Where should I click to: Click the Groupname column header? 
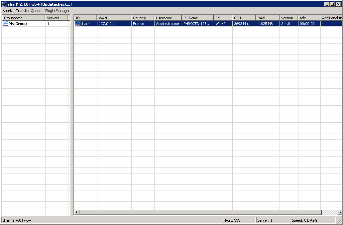coord(24,18)
